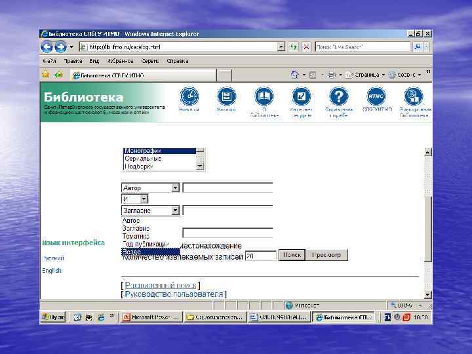
Task: Click the address bar with lib.ifmo.ru URL
Action: [x=178, y=47]
